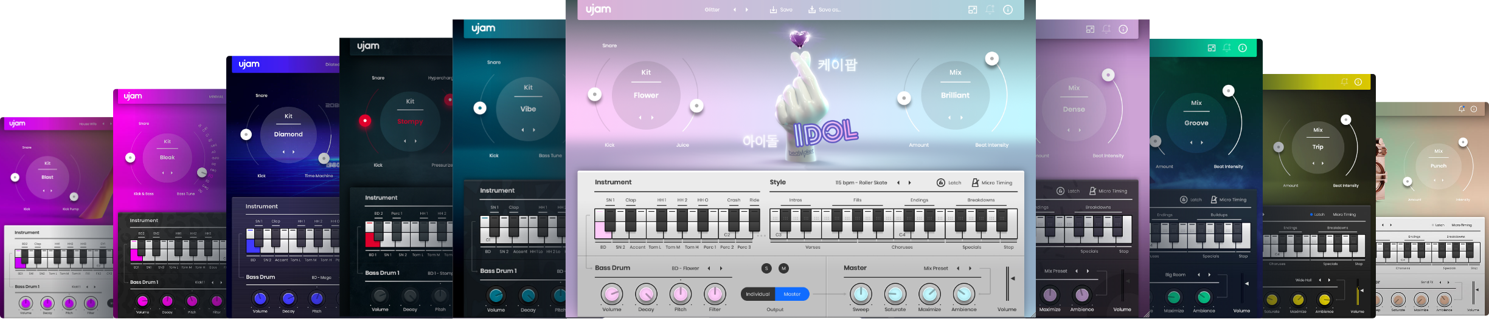The image size is (1489, 319).
Task: Go to next preset after Glitter
Action: click(747, 10)
